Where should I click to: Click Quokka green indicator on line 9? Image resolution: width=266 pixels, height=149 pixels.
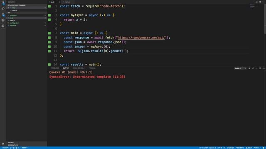coord(49,42)
